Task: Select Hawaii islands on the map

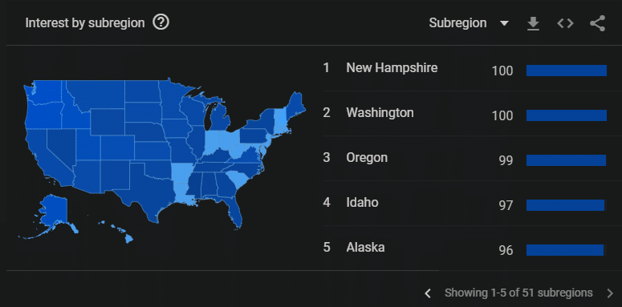Action: (x=118, y=232)
